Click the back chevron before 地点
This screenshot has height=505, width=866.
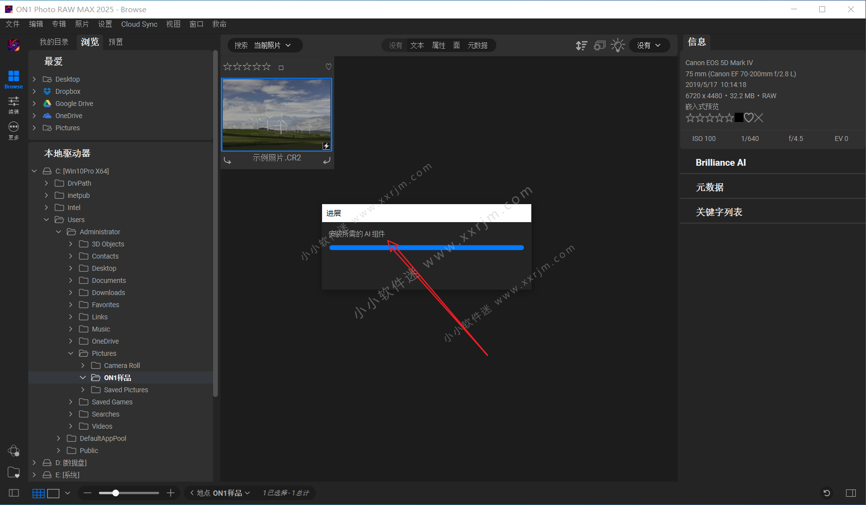192,493
